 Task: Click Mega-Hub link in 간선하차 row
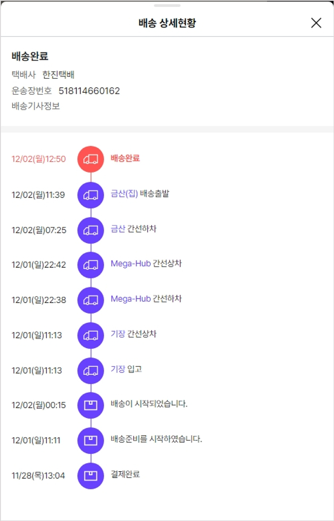pos(130,299)
